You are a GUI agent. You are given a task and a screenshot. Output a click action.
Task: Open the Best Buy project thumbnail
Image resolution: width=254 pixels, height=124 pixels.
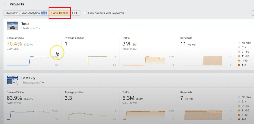pos(12,80)
